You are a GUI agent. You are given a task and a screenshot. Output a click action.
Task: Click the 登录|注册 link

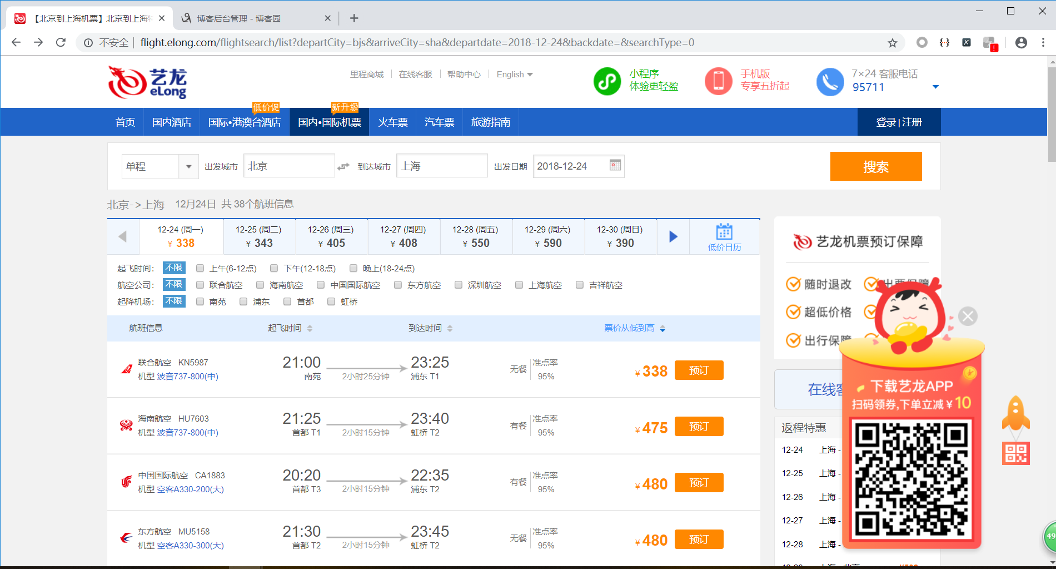899,122
